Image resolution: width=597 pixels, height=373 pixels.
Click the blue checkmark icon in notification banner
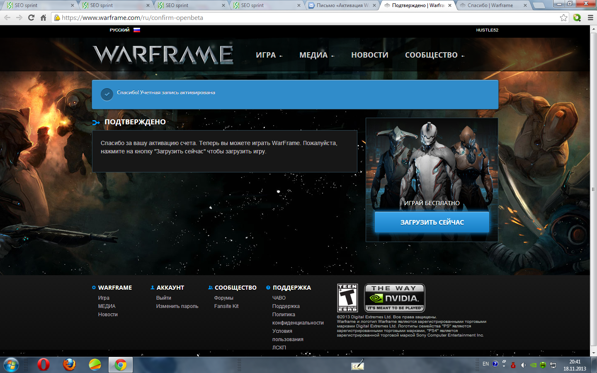point(107,94)
